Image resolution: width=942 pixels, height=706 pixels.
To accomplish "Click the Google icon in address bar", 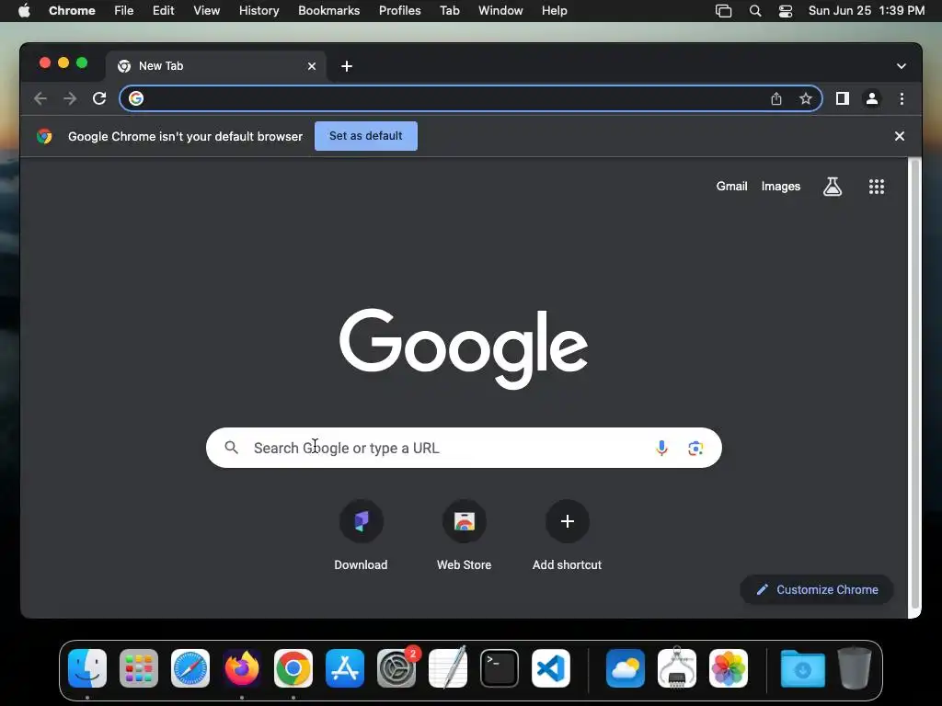I will 136,98.
